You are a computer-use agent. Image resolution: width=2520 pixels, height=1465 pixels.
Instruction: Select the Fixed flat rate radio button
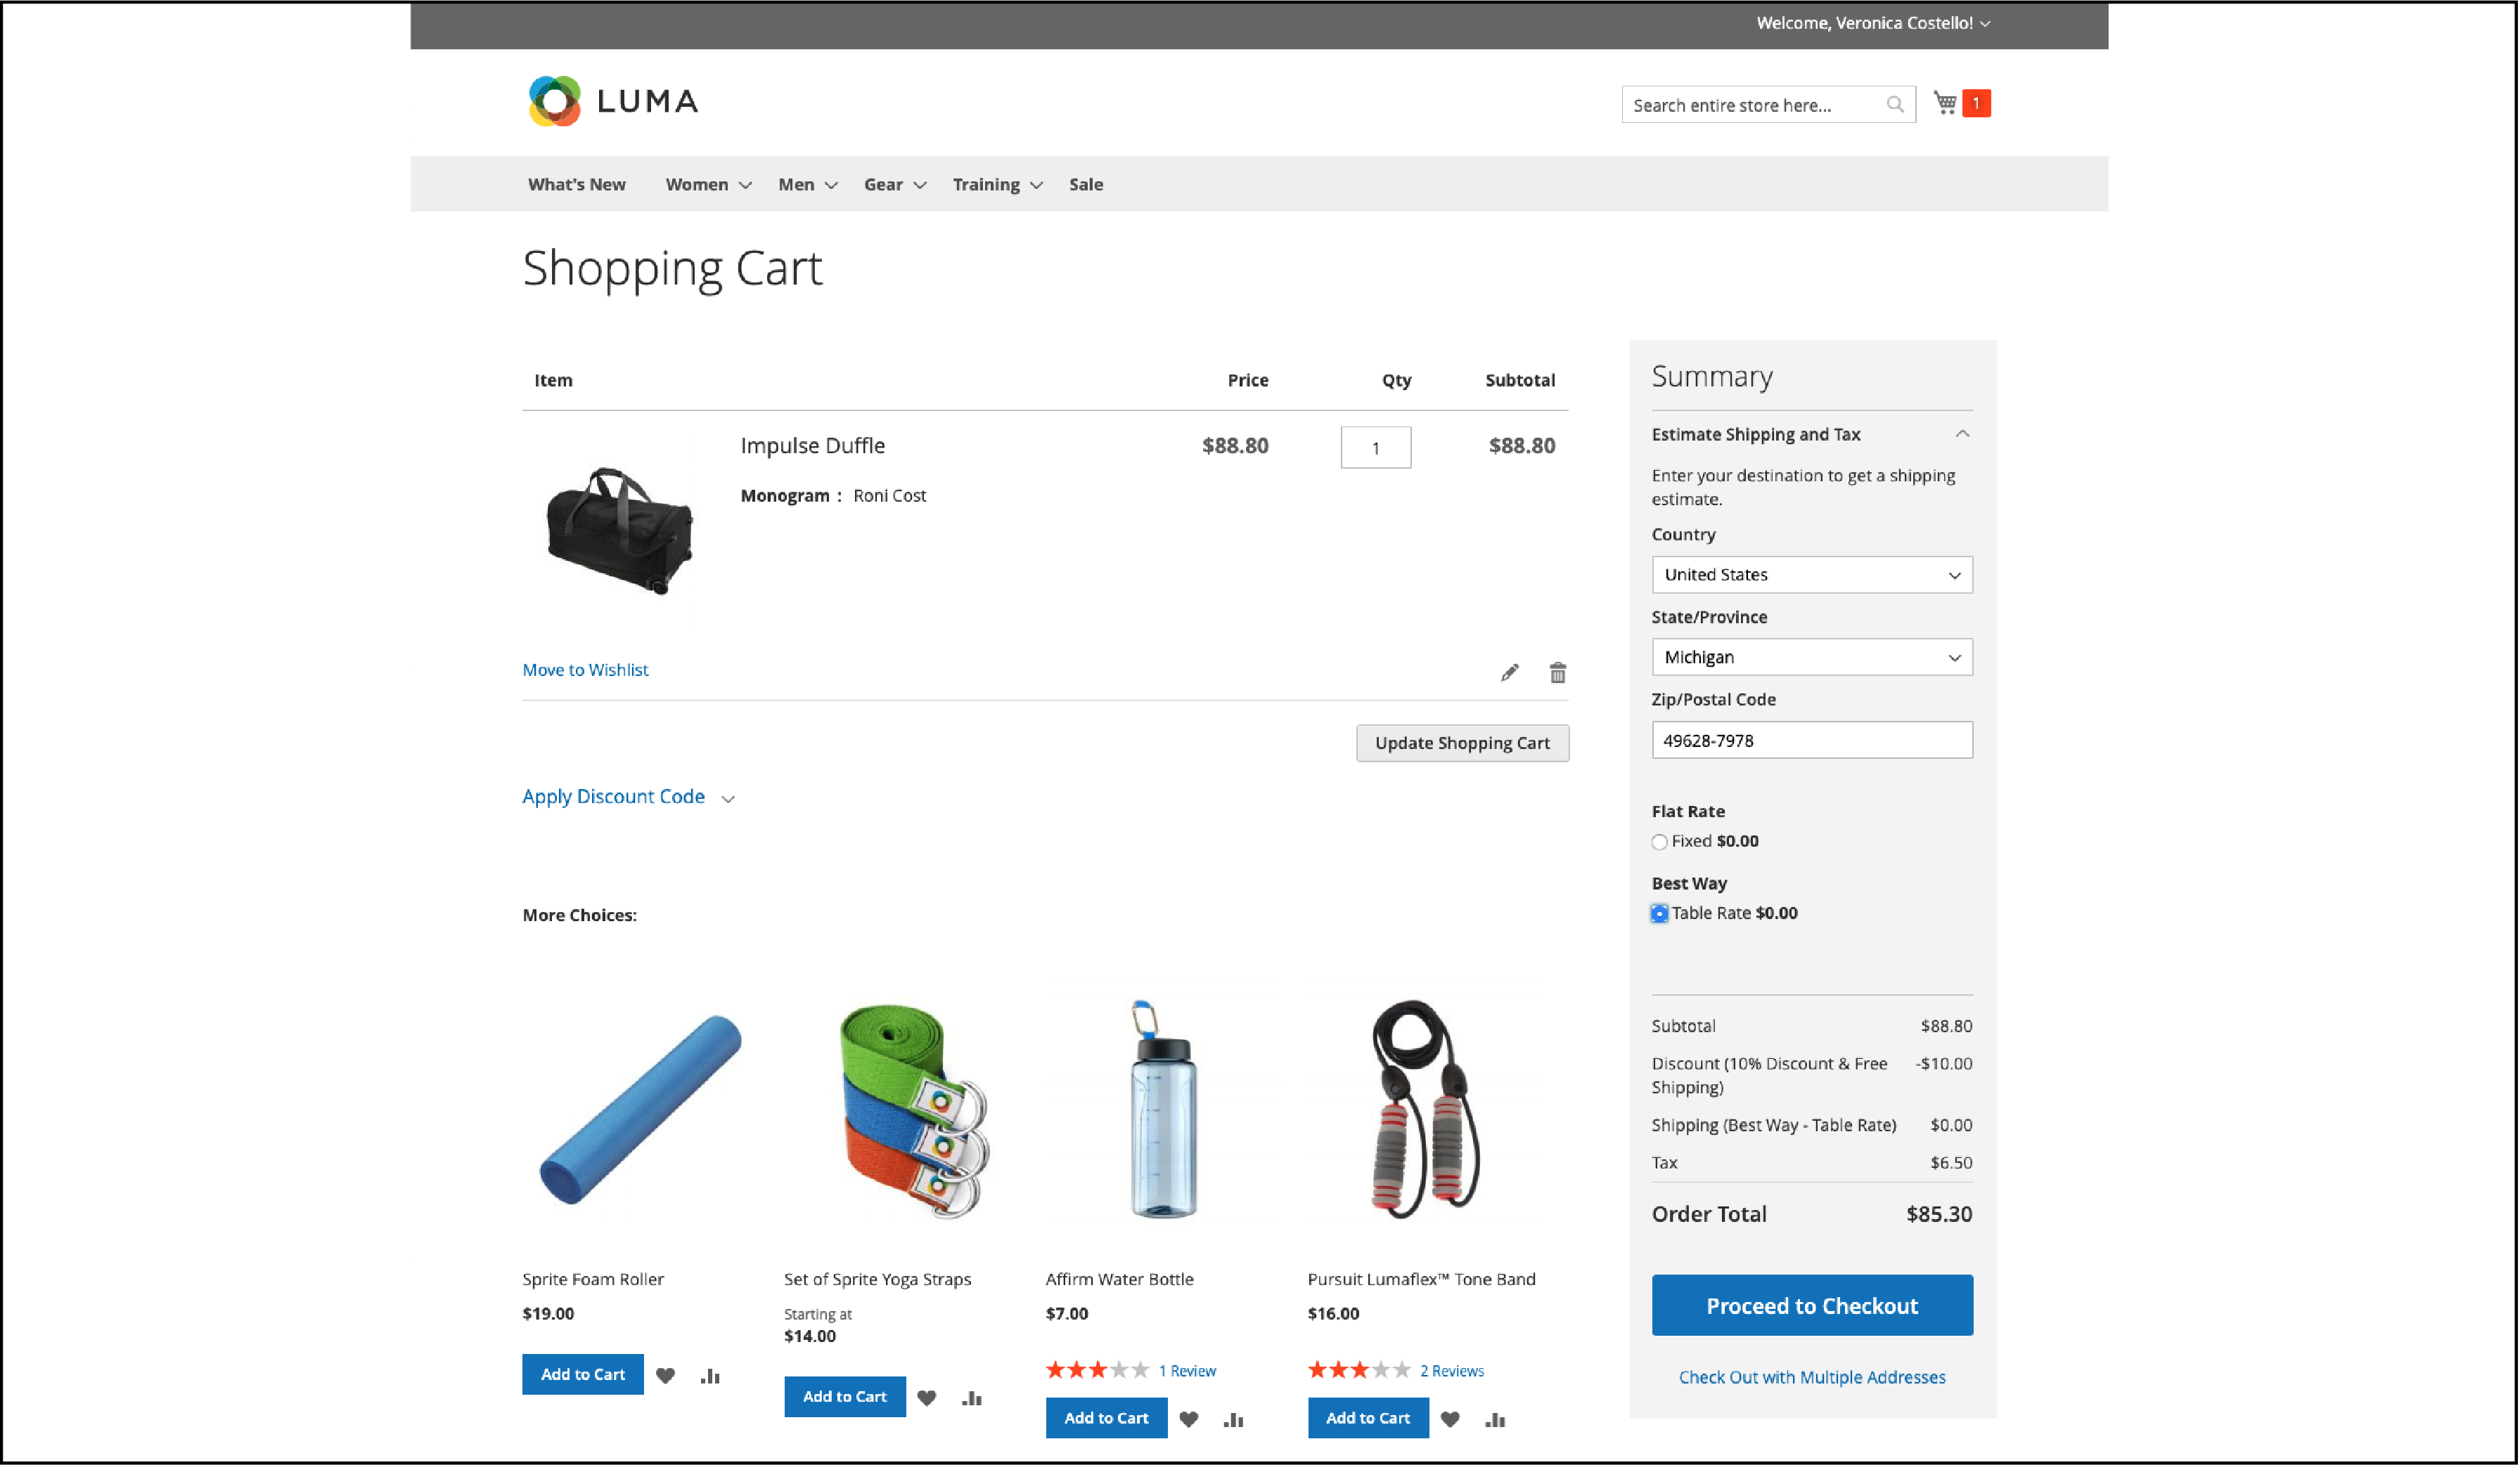[1659, 840]
